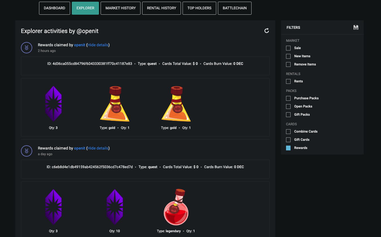Enable the Combine Cards filter checkbox
Screen dimensions: 381x237
(288, 131)
